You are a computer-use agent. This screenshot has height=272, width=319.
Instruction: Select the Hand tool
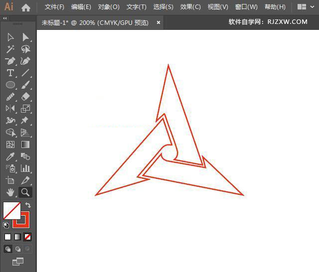click(x=10, y=192)
